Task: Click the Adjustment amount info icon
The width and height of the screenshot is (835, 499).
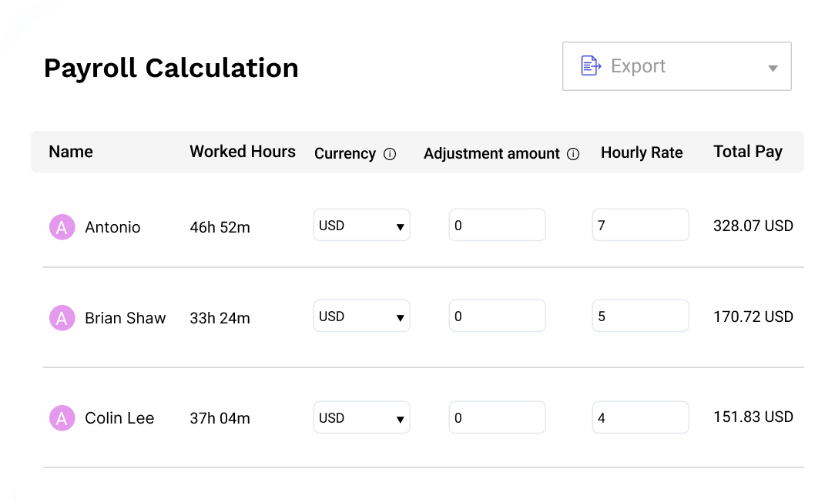Action: pyautogui.click(x=573, y=154)
